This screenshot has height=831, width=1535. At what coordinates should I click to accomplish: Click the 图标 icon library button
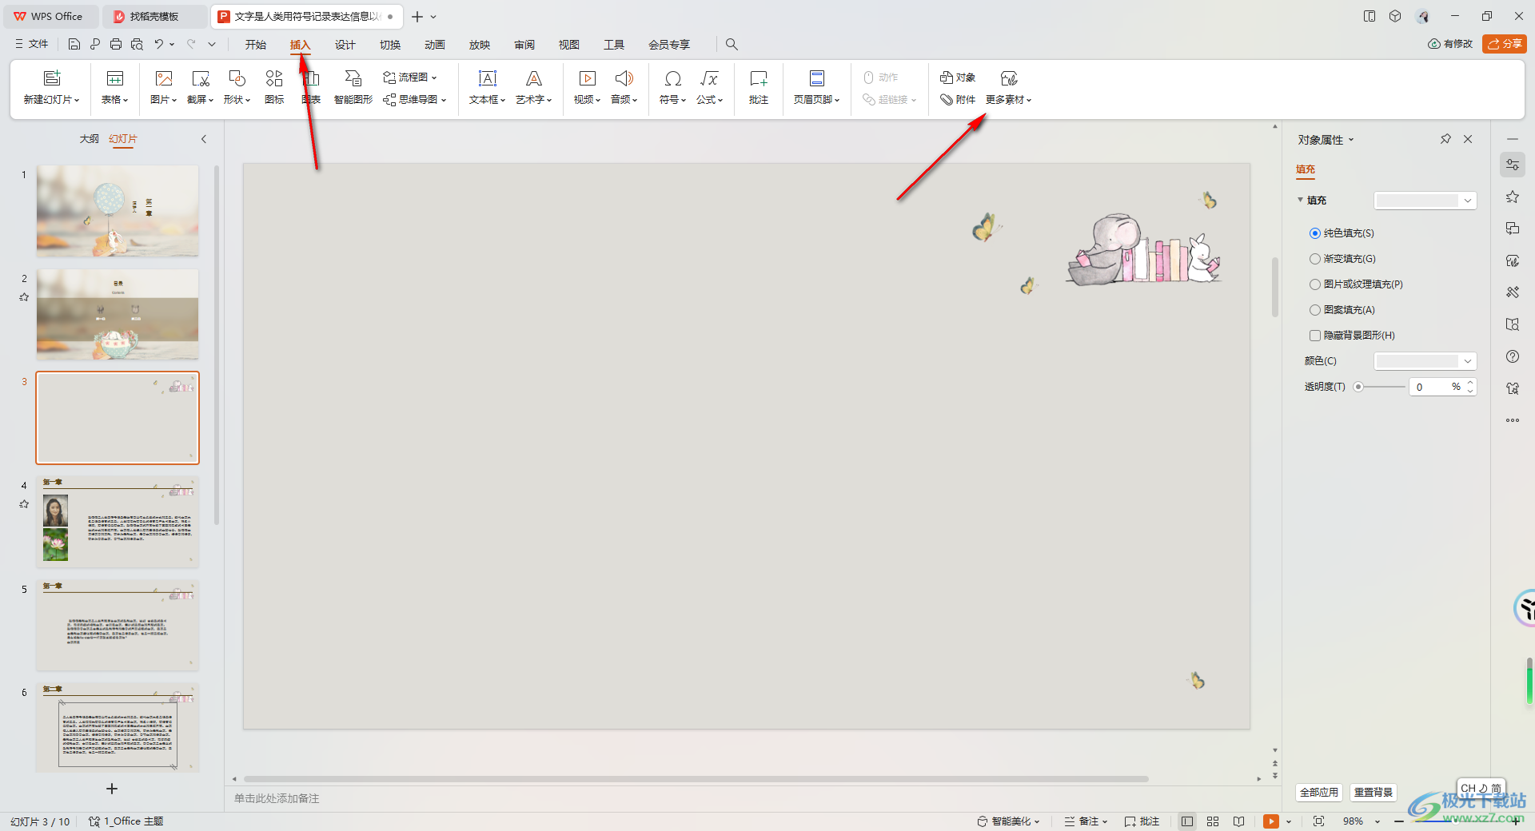point(274,87)
